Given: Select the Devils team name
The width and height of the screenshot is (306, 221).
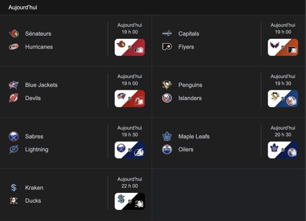Looking at the screenshot, I should pos(34,98).
